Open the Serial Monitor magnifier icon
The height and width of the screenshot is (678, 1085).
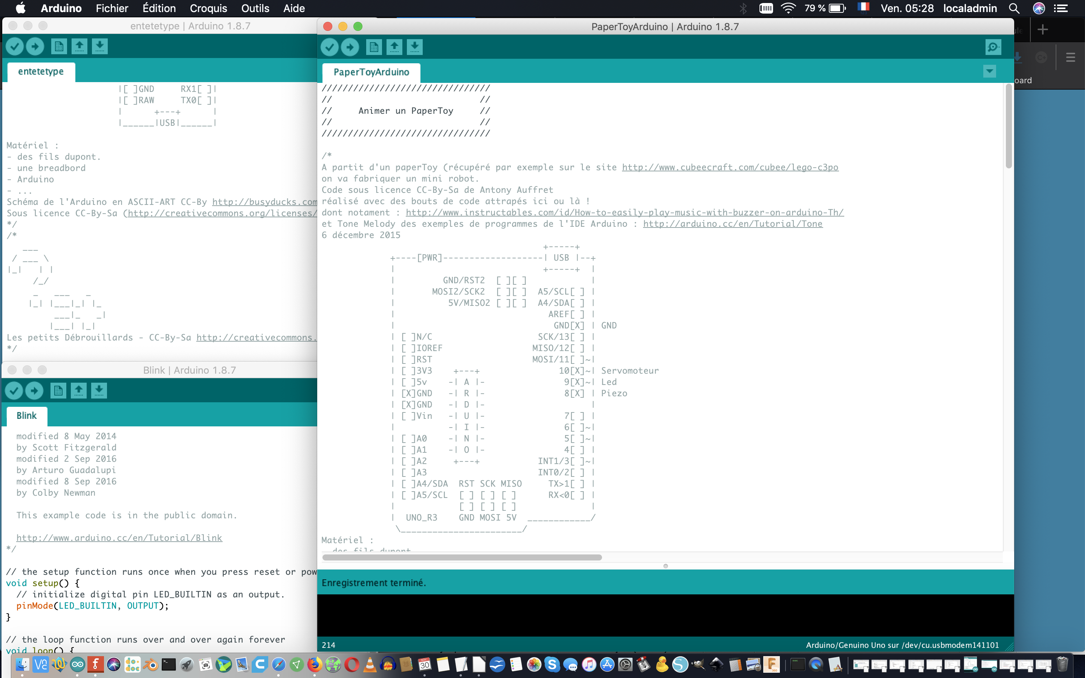pos(993,47)
